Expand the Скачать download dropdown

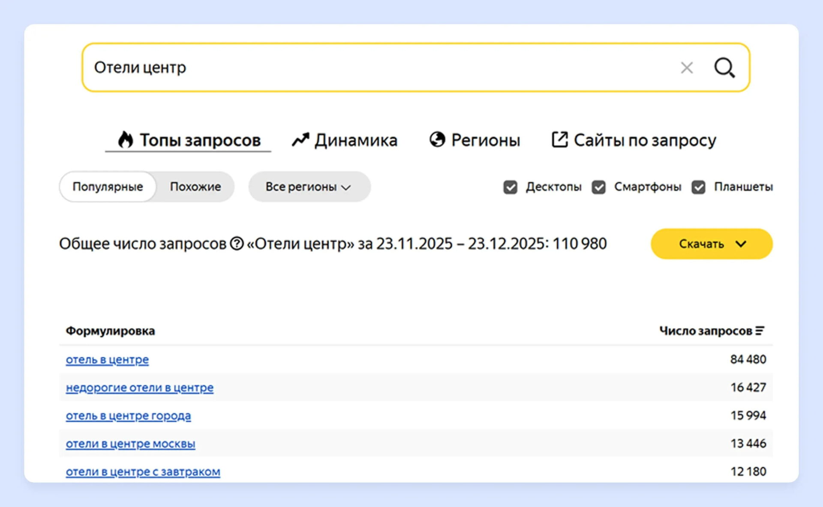click(x=712, y=244)
